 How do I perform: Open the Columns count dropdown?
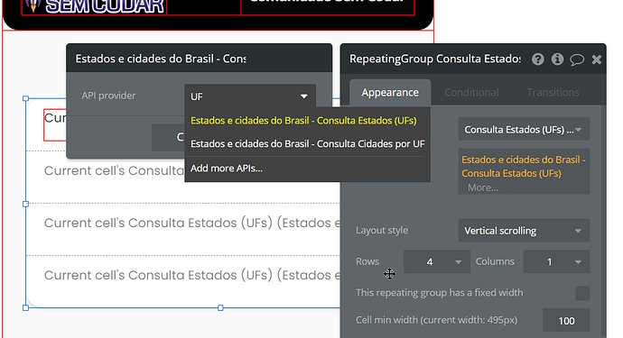(556, 261)
